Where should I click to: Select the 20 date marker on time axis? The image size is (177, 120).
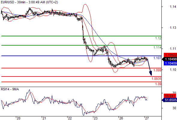click(x=18, y=118)
